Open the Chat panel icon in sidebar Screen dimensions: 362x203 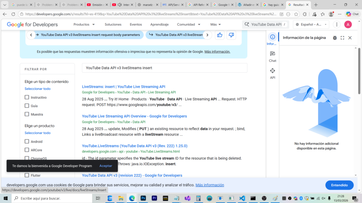click(272, 56)
